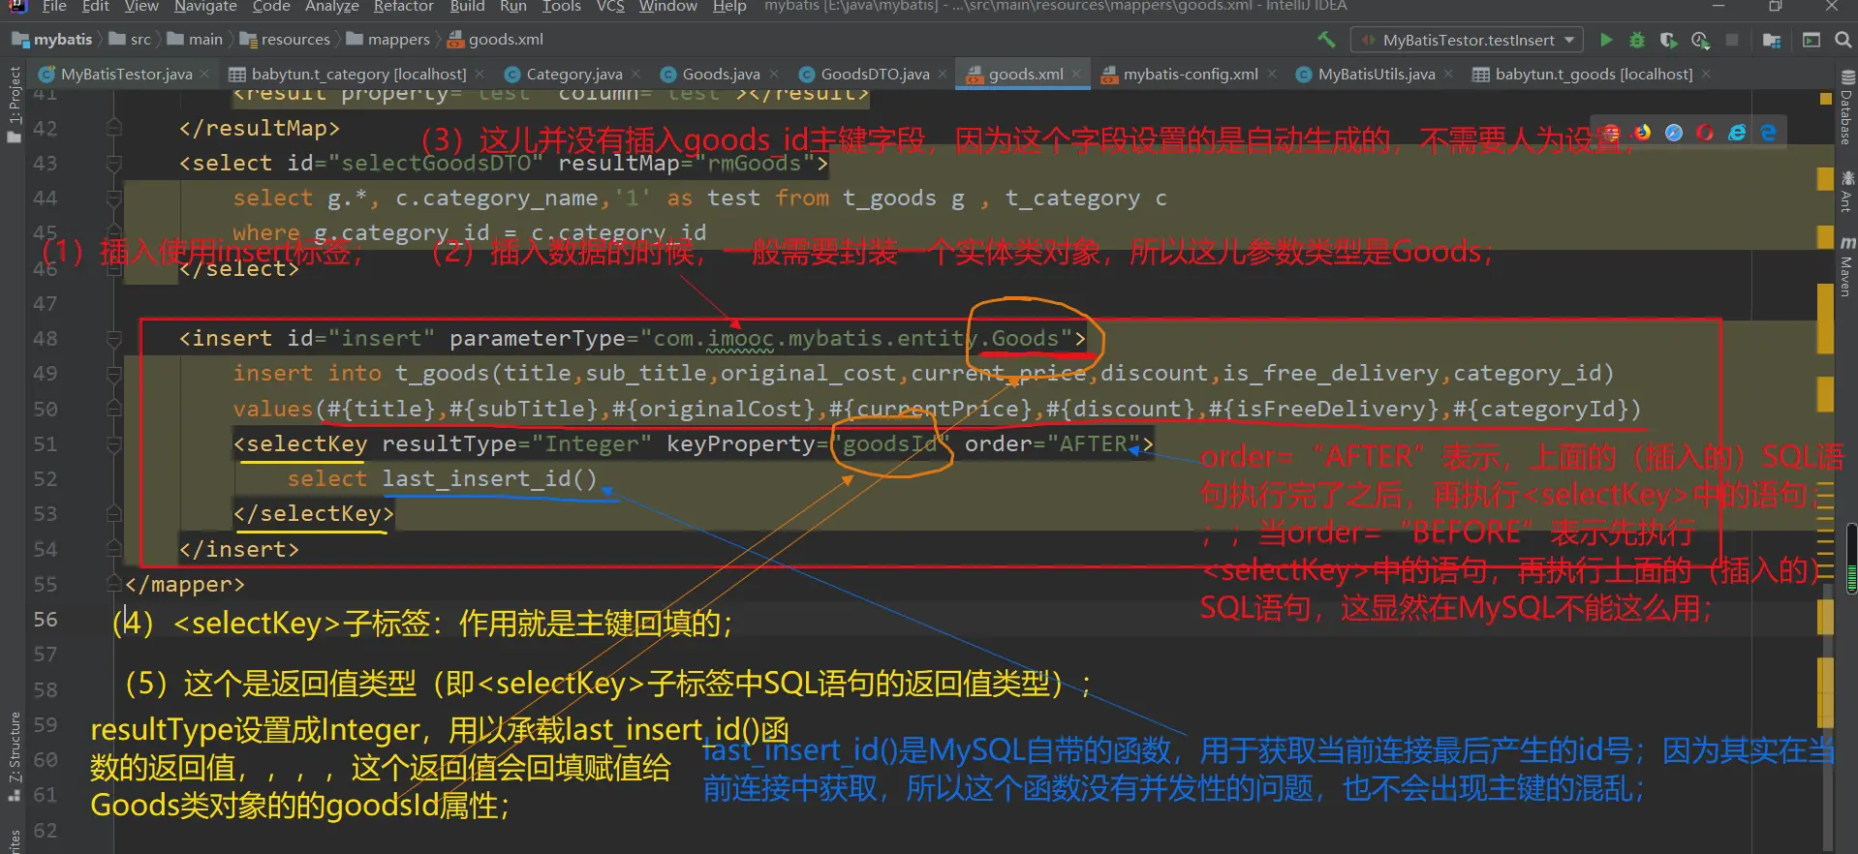This screenshot has height=854, width=1858.
Task: Open the Build menu
Action: coord(467,7)
